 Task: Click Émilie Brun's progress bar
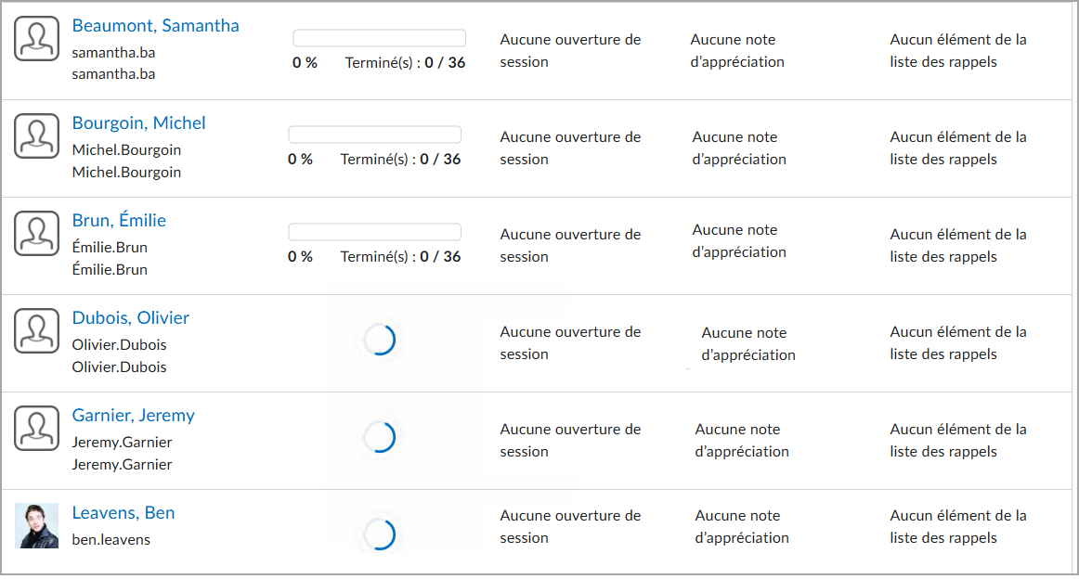pos(374,231)
